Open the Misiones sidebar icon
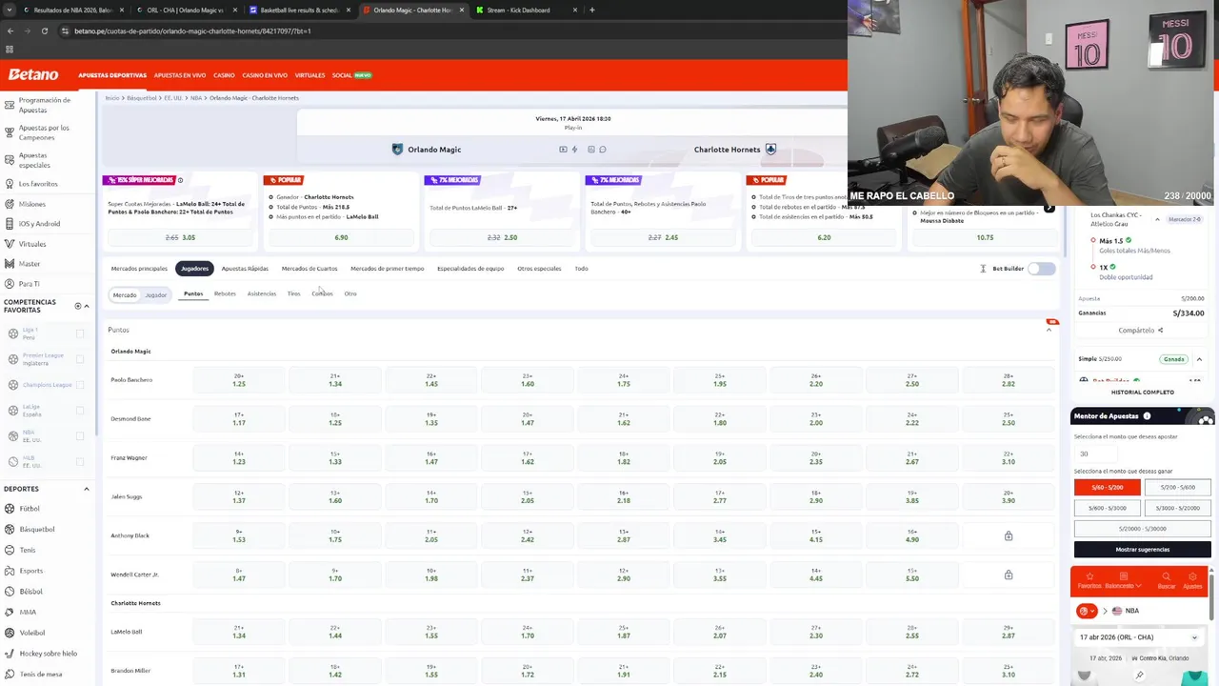 click(9, 204)
